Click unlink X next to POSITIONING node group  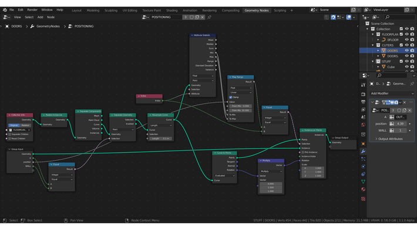pos(203,17)
